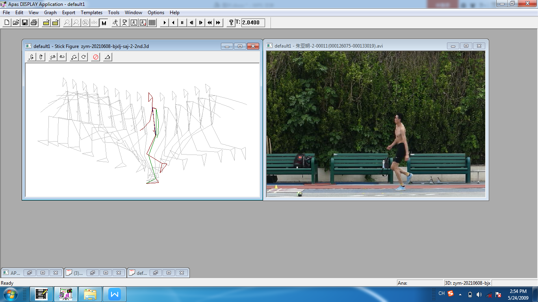The width and height of the screenshot is (538, 302).
Task: Click the Print toolbar icon
Action: pyautogui.click(x=34, y=23)
